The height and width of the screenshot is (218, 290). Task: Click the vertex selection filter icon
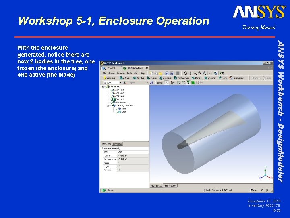coord(179,83)
